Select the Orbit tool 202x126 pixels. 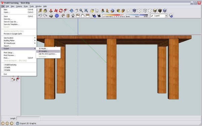pos(71,10)
